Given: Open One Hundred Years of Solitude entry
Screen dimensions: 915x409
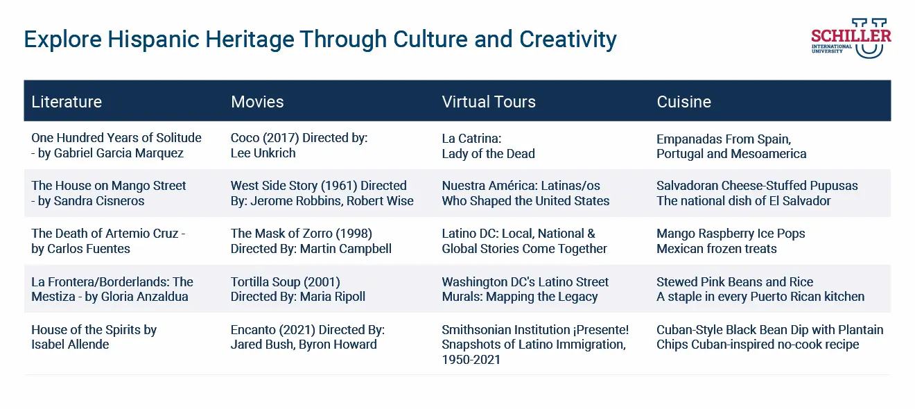Looking at the screenshot, I should point(116,145).
